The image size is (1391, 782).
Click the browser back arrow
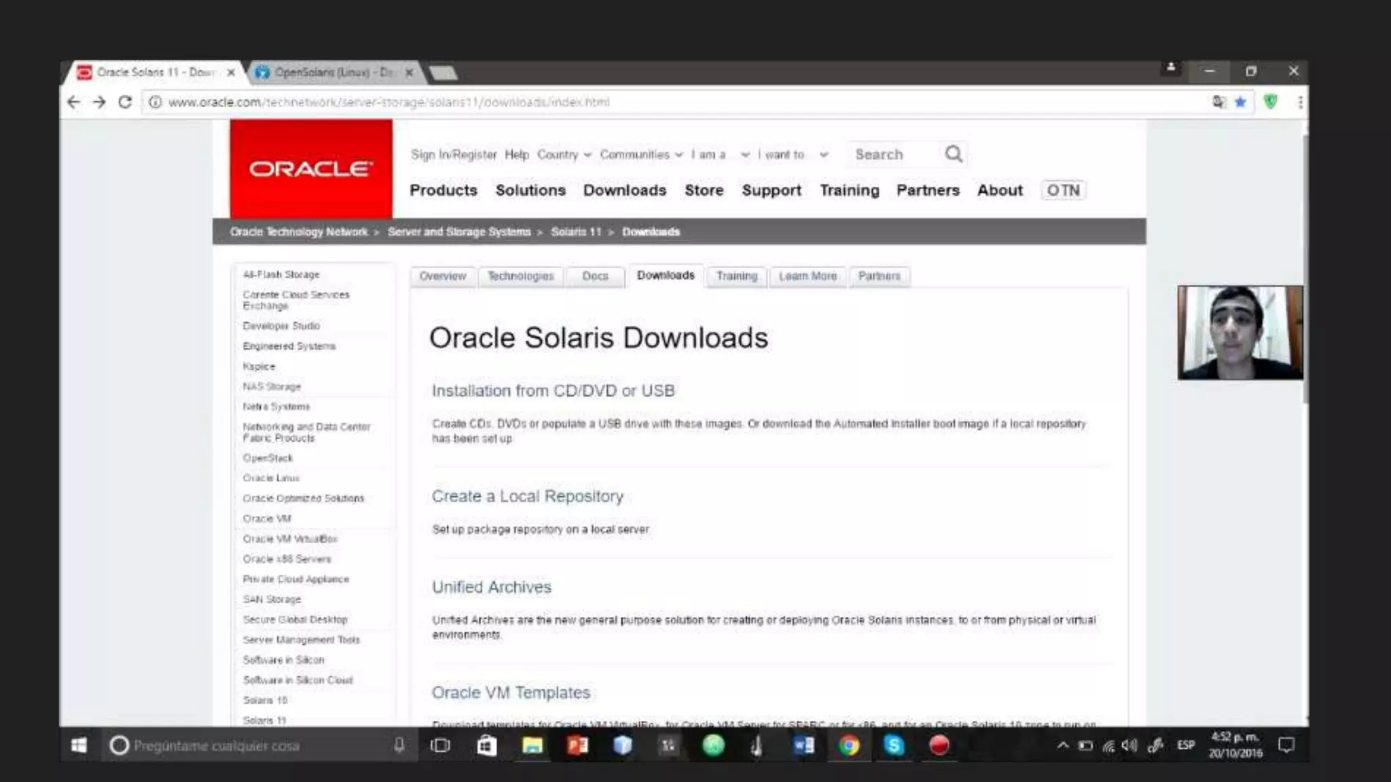tap(73, 102)
